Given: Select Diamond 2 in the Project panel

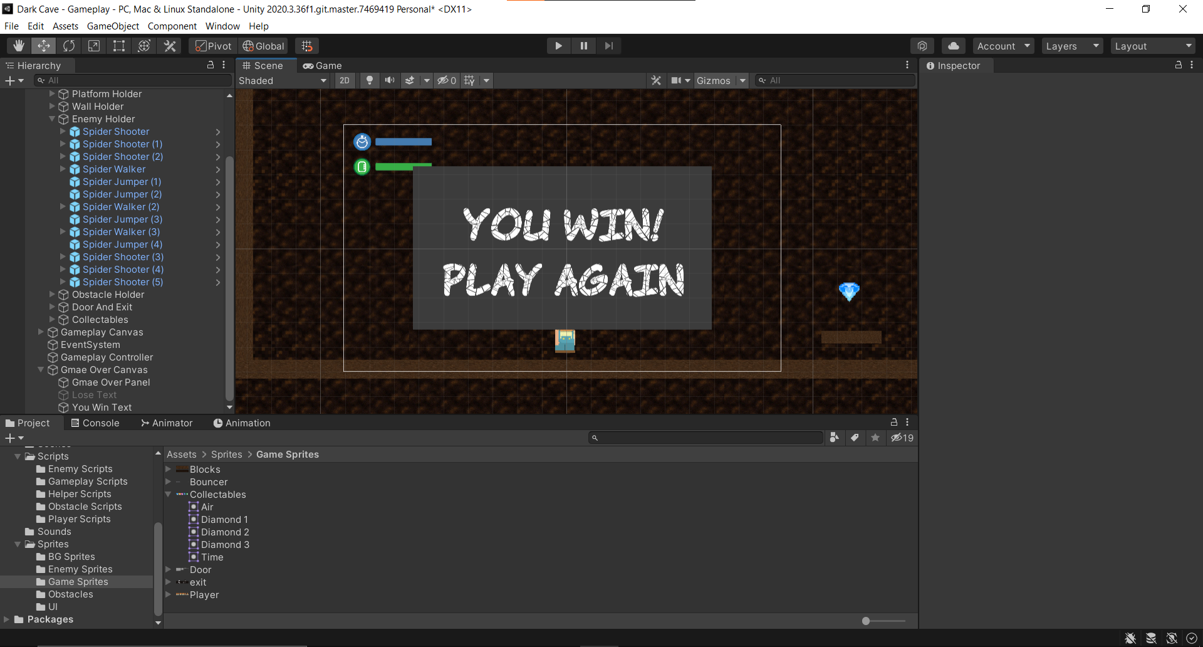Looking at the screenshot, I should pos(226,532).
